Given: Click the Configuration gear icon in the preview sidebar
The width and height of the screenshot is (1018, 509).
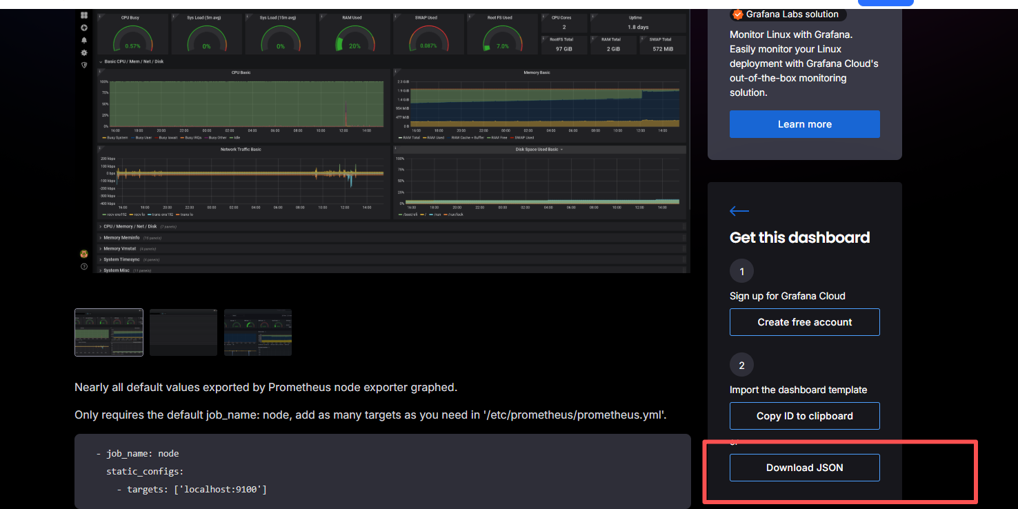Looking at the screenshot, I should point(84,52).
